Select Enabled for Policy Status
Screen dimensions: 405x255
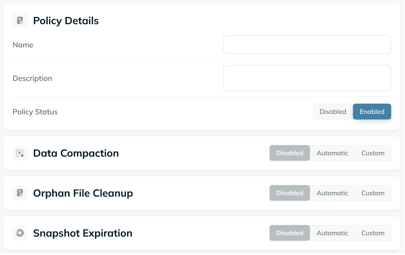coord(372,111)
